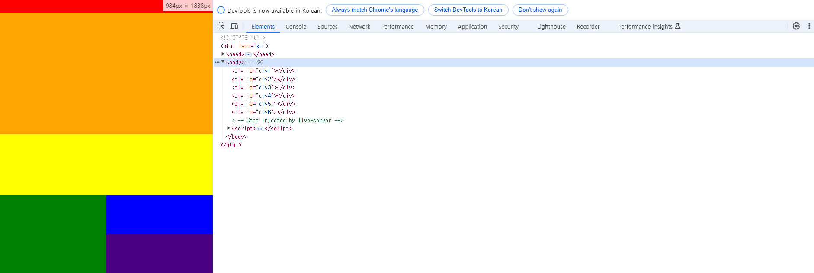This screenshot has height=273, width=814.
Task: Open the Performance tab
Action: 397,26
